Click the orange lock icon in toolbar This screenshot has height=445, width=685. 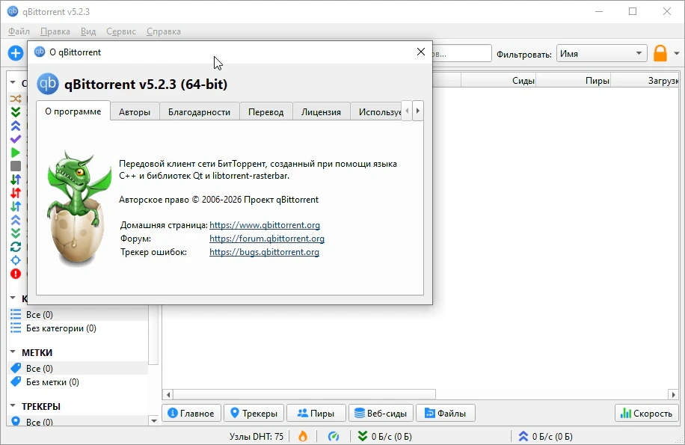[x=660, y=53]
